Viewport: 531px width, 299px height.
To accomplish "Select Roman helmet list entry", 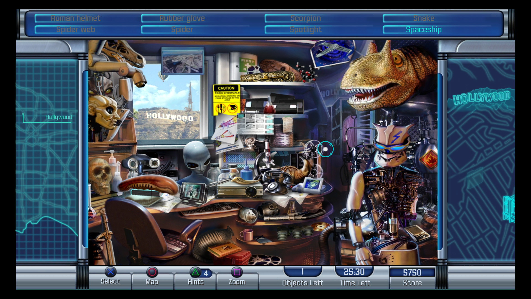I will (76, 18).
